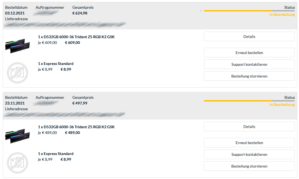
Task: Click the "in Bearbeitung" status of the 23.11.2021 order
Action: point(282,105)
